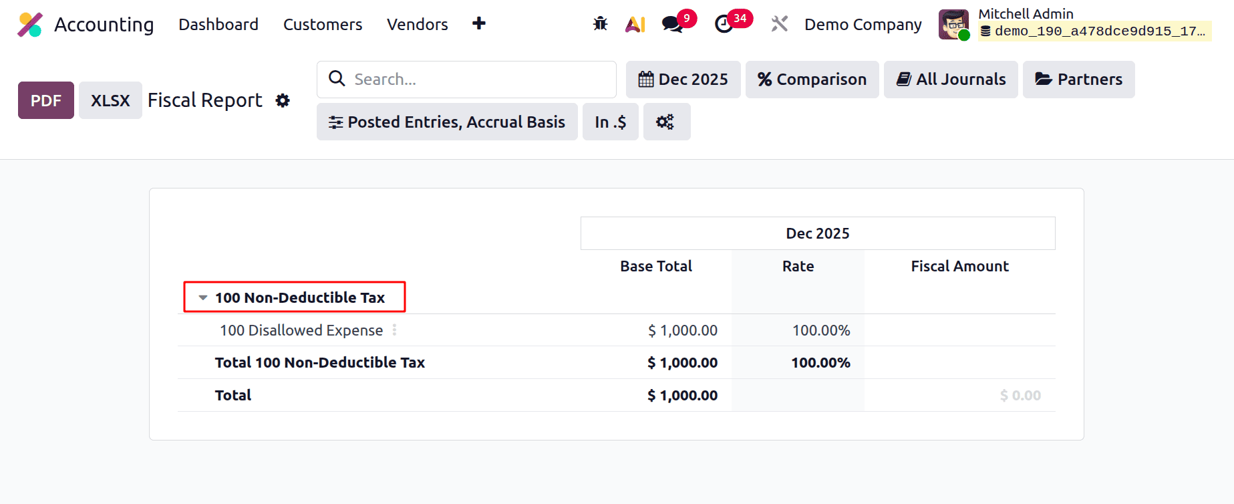Open Posted Entries, Accrual Basis options dropdown

pos(447,122)
